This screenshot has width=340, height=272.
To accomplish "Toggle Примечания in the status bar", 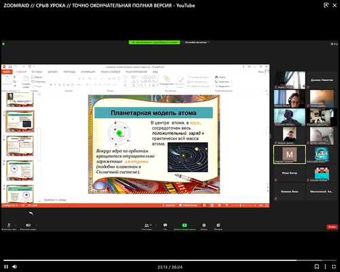I will 188,205.
